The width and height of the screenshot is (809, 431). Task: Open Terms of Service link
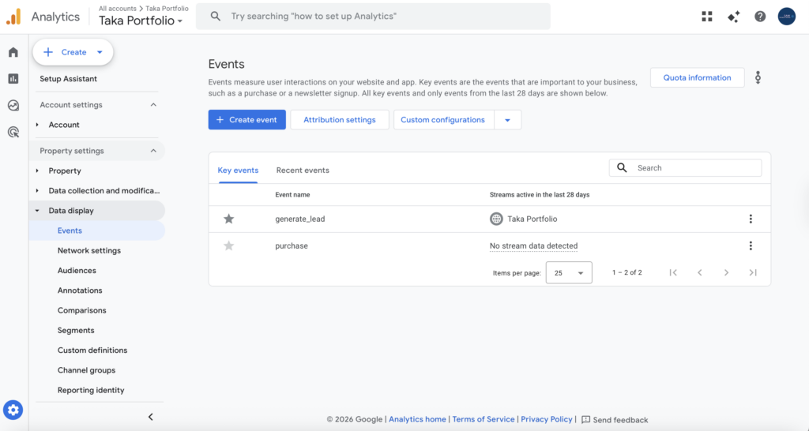[x=484, y=420]
